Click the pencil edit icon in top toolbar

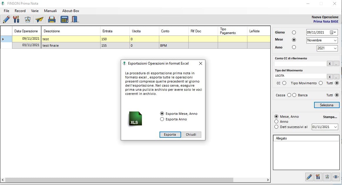coord(6,19)
